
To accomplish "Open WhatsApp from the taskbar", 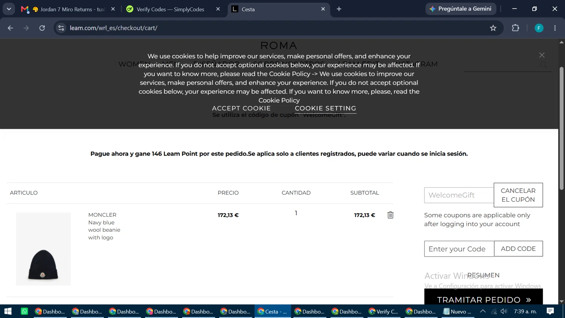I will click(x=24, y=311).
